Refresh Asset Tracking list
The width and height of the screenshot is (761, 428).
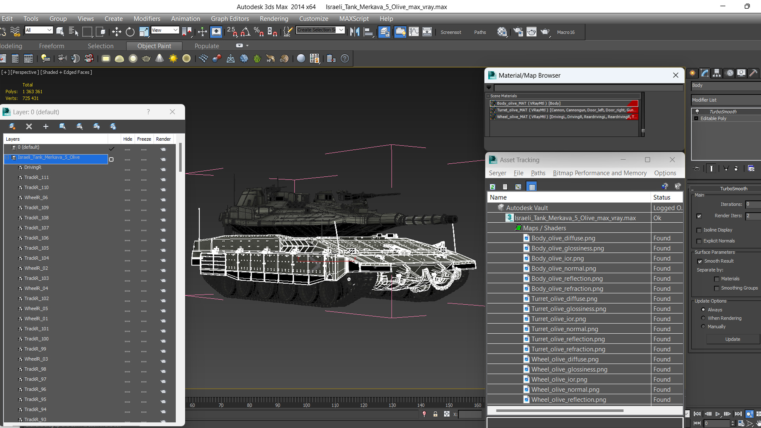click(492, 187)
